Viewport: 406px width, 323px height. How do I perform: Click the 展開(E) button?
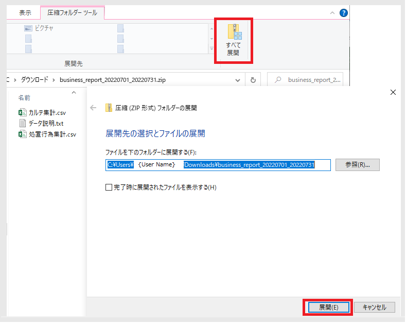pos(328,307)
